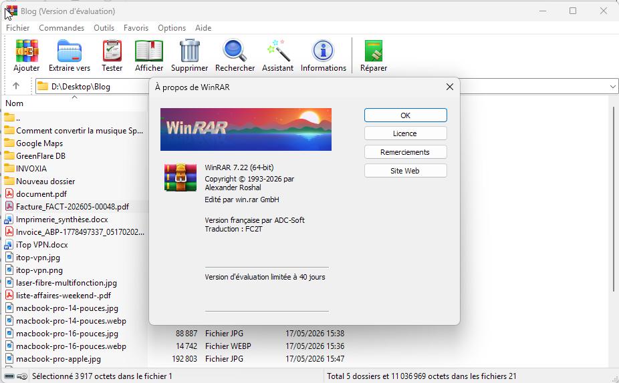The width and height of the screenshot is (619, 383).
Task: Click 'Sélectionné 3 917 octets' status text
Action: [102, 376]
